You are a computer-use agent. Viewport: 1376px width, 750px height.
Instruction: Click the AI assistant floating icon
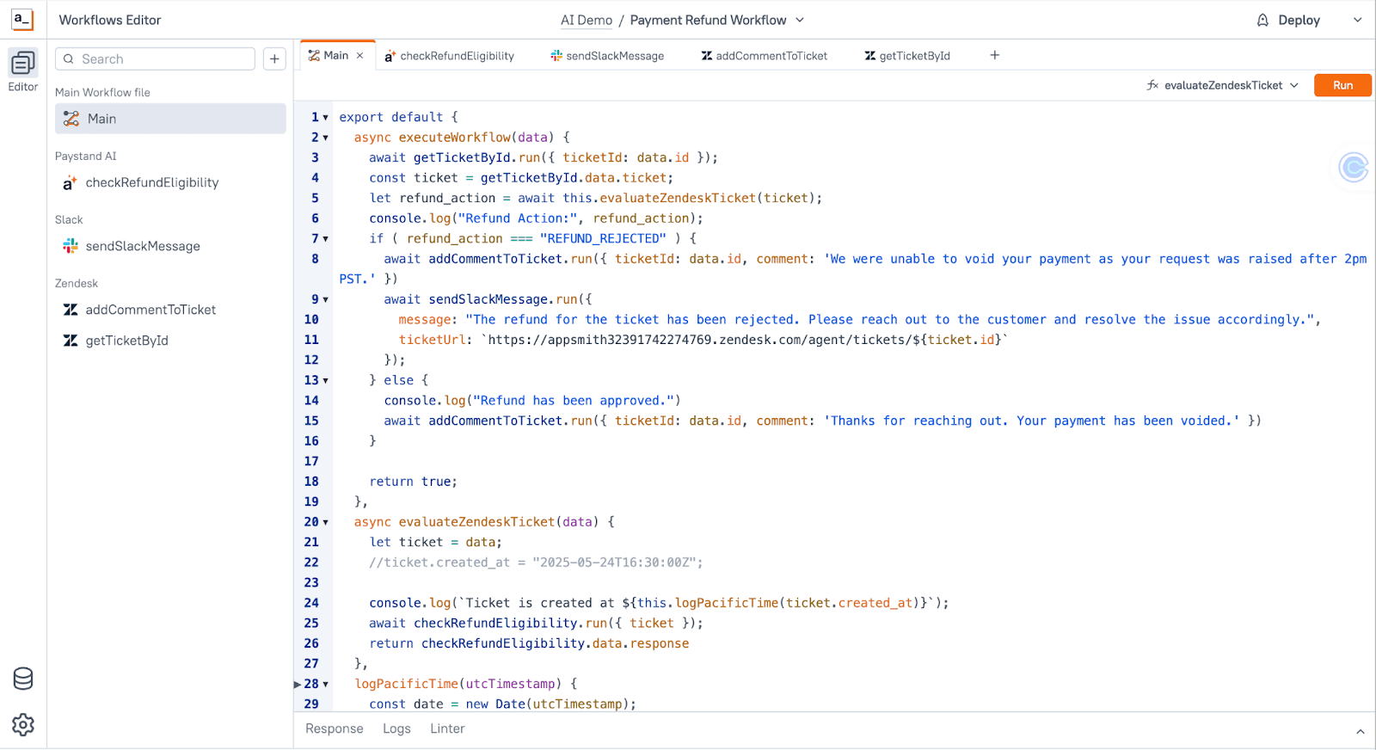1353,167
